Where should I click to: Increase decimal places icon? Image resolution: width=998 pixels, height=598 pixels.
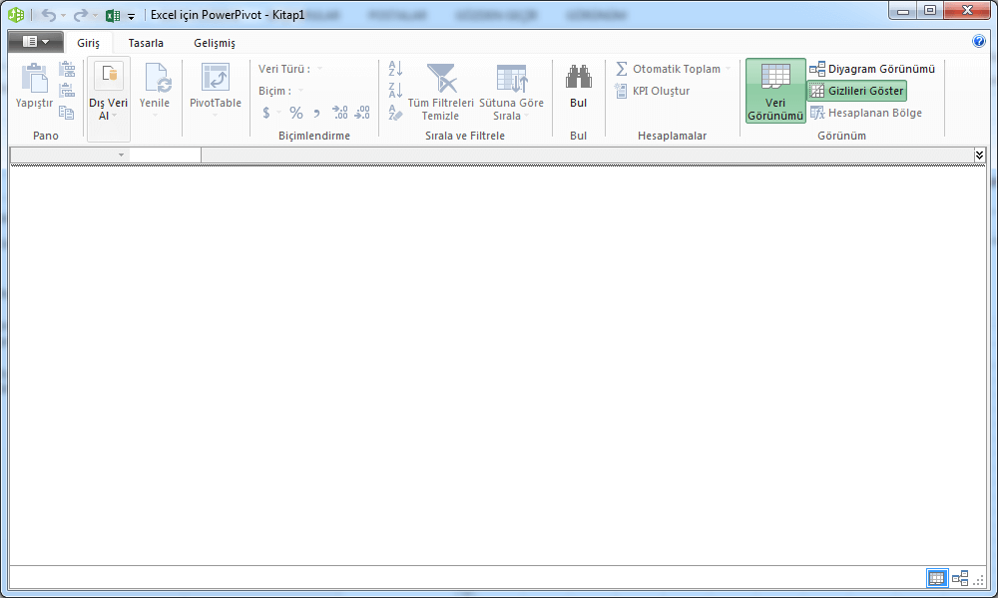coord(340,113)
